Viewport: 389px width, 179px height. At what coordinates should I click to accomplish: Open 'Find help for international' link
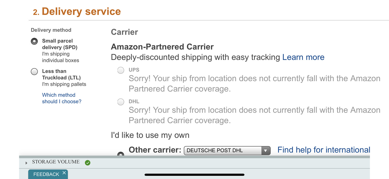[324, 150]
